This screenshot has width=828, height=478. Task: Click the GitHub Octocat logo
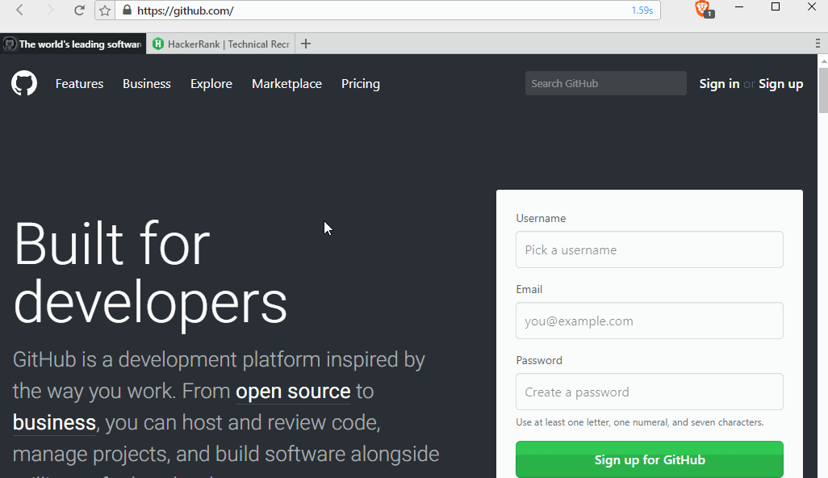tap(24, 83)
